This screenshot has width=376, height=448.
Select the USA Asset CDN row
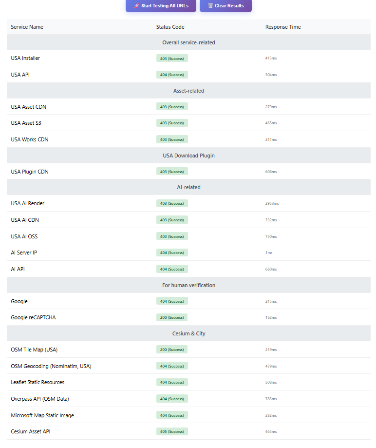pos(188,107)
